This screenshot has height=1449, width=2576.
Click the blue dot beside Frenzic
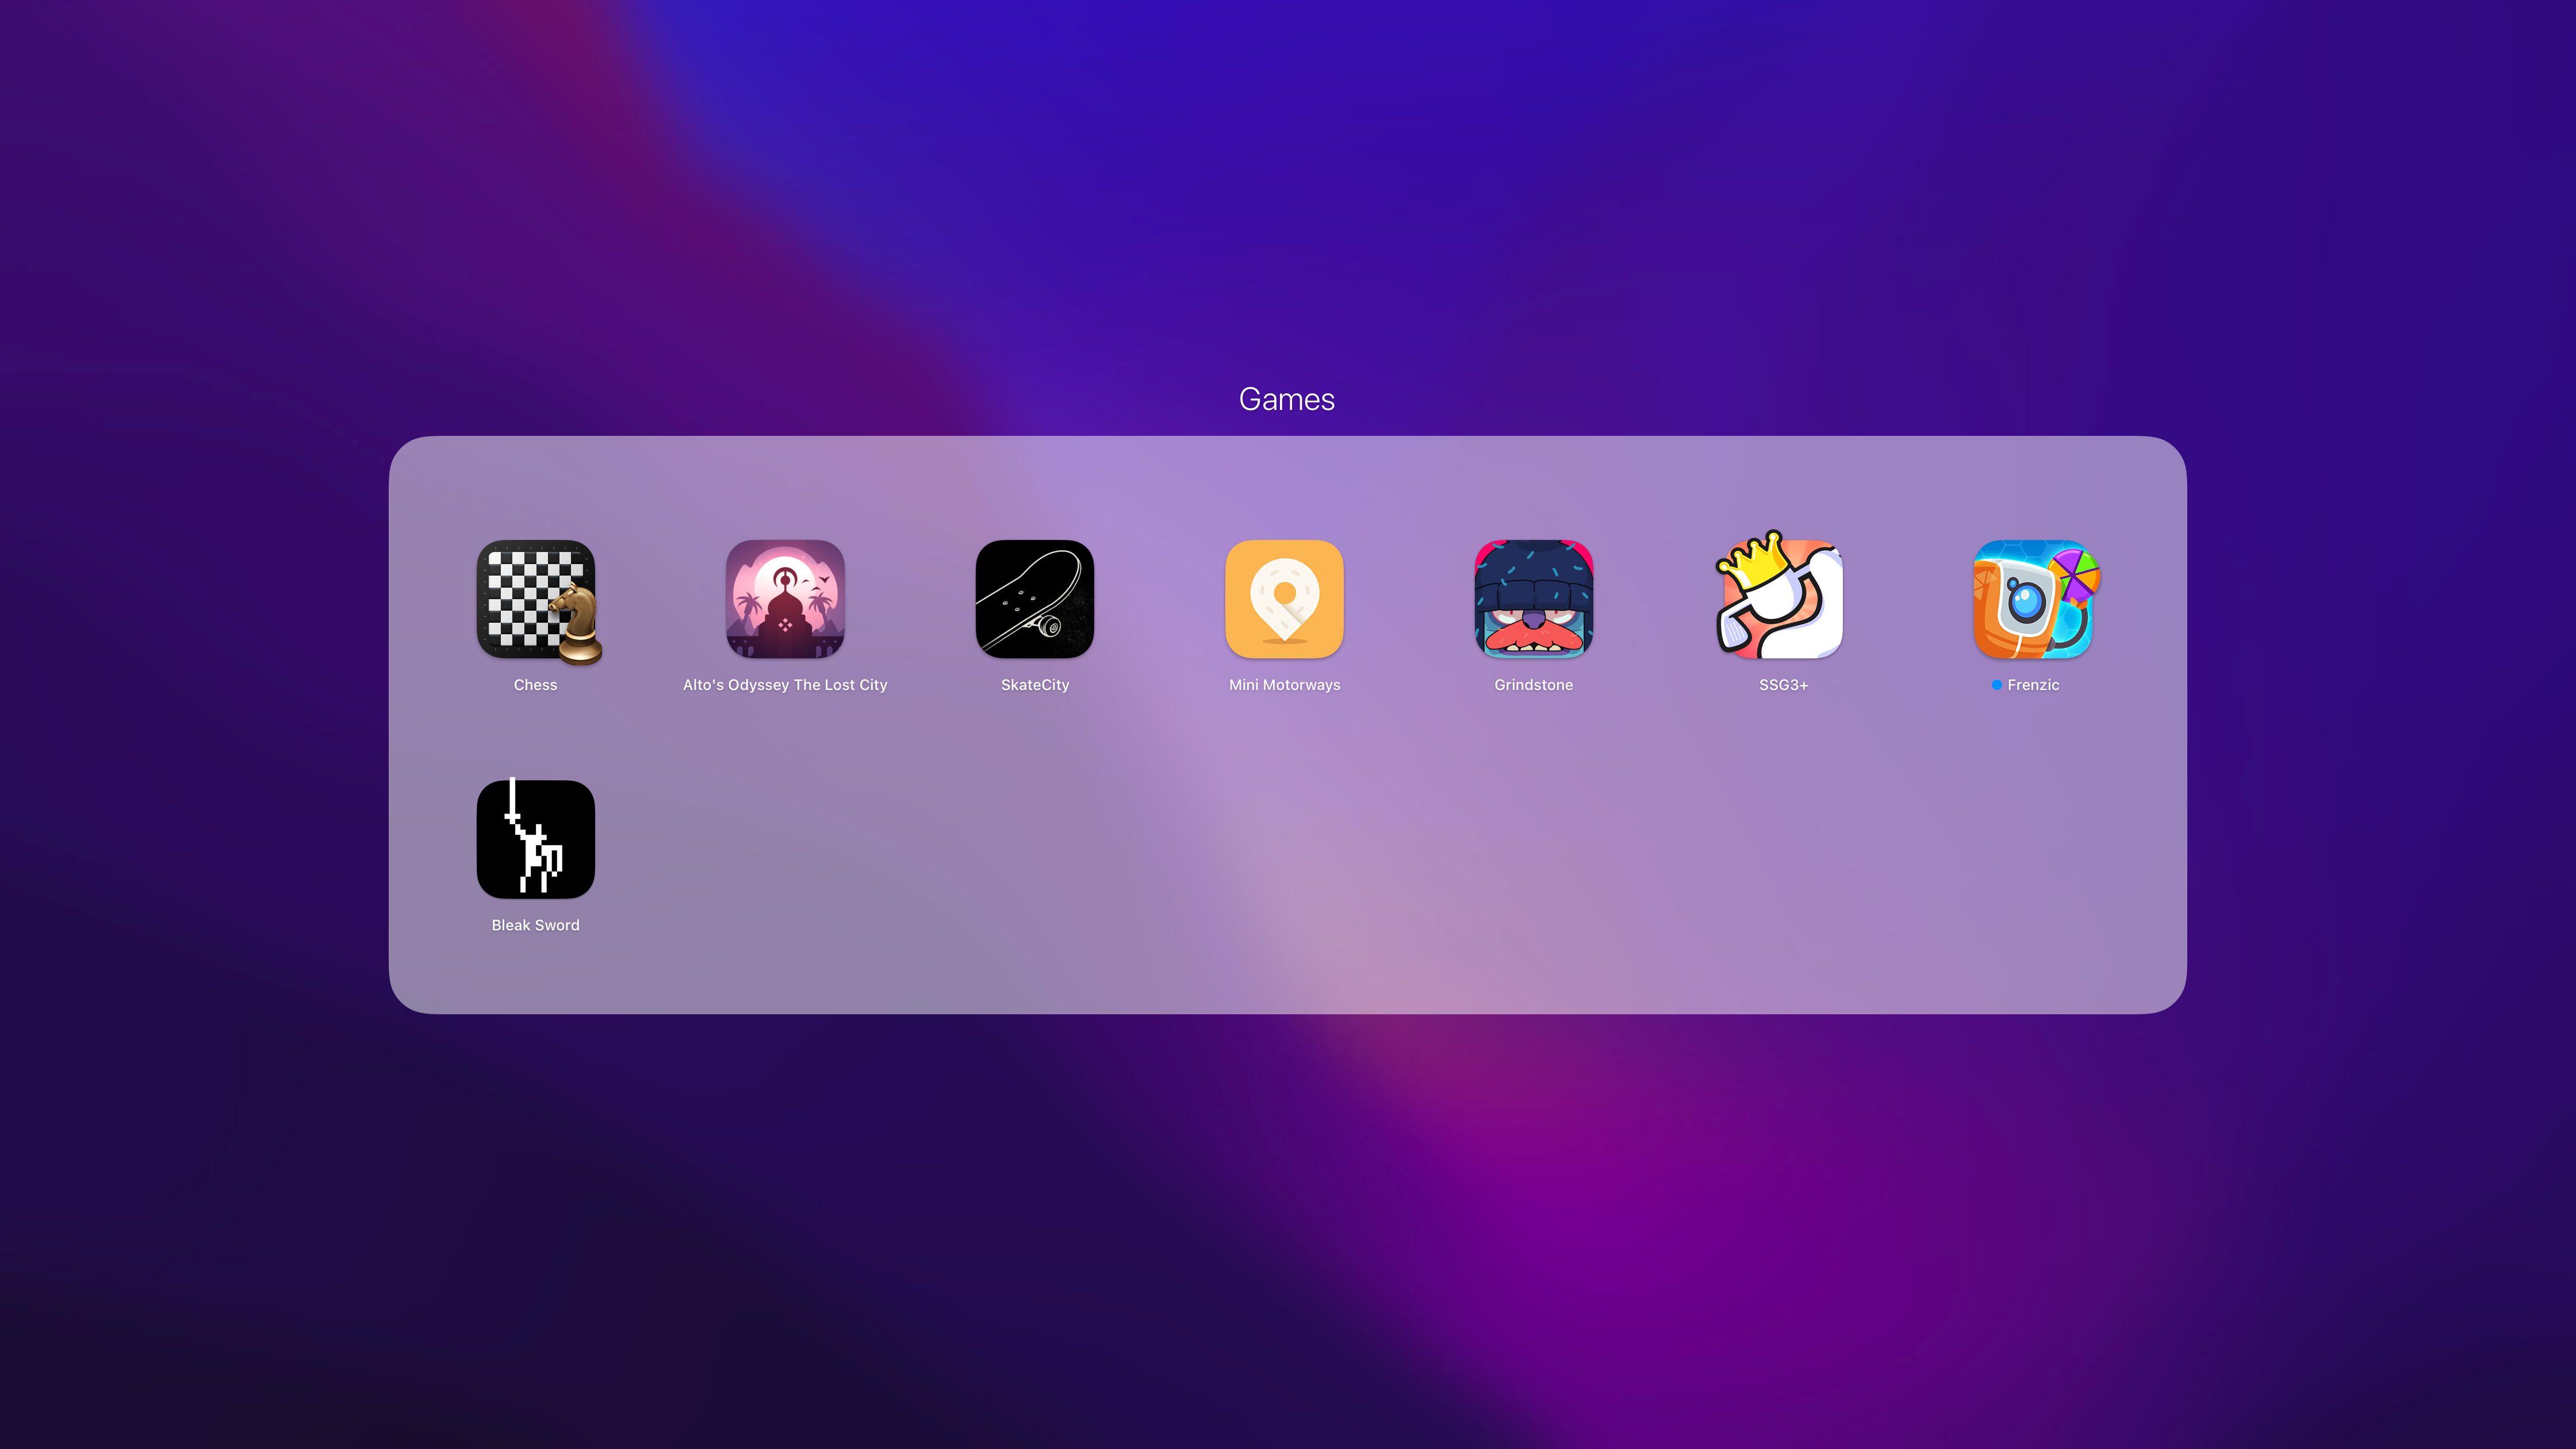click(1996, 685)
